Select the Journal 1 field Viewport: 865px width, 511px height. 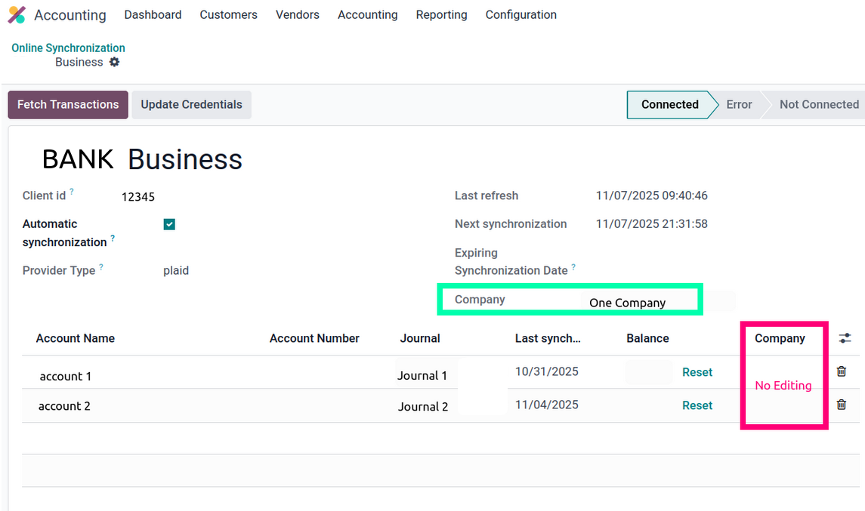422,375
